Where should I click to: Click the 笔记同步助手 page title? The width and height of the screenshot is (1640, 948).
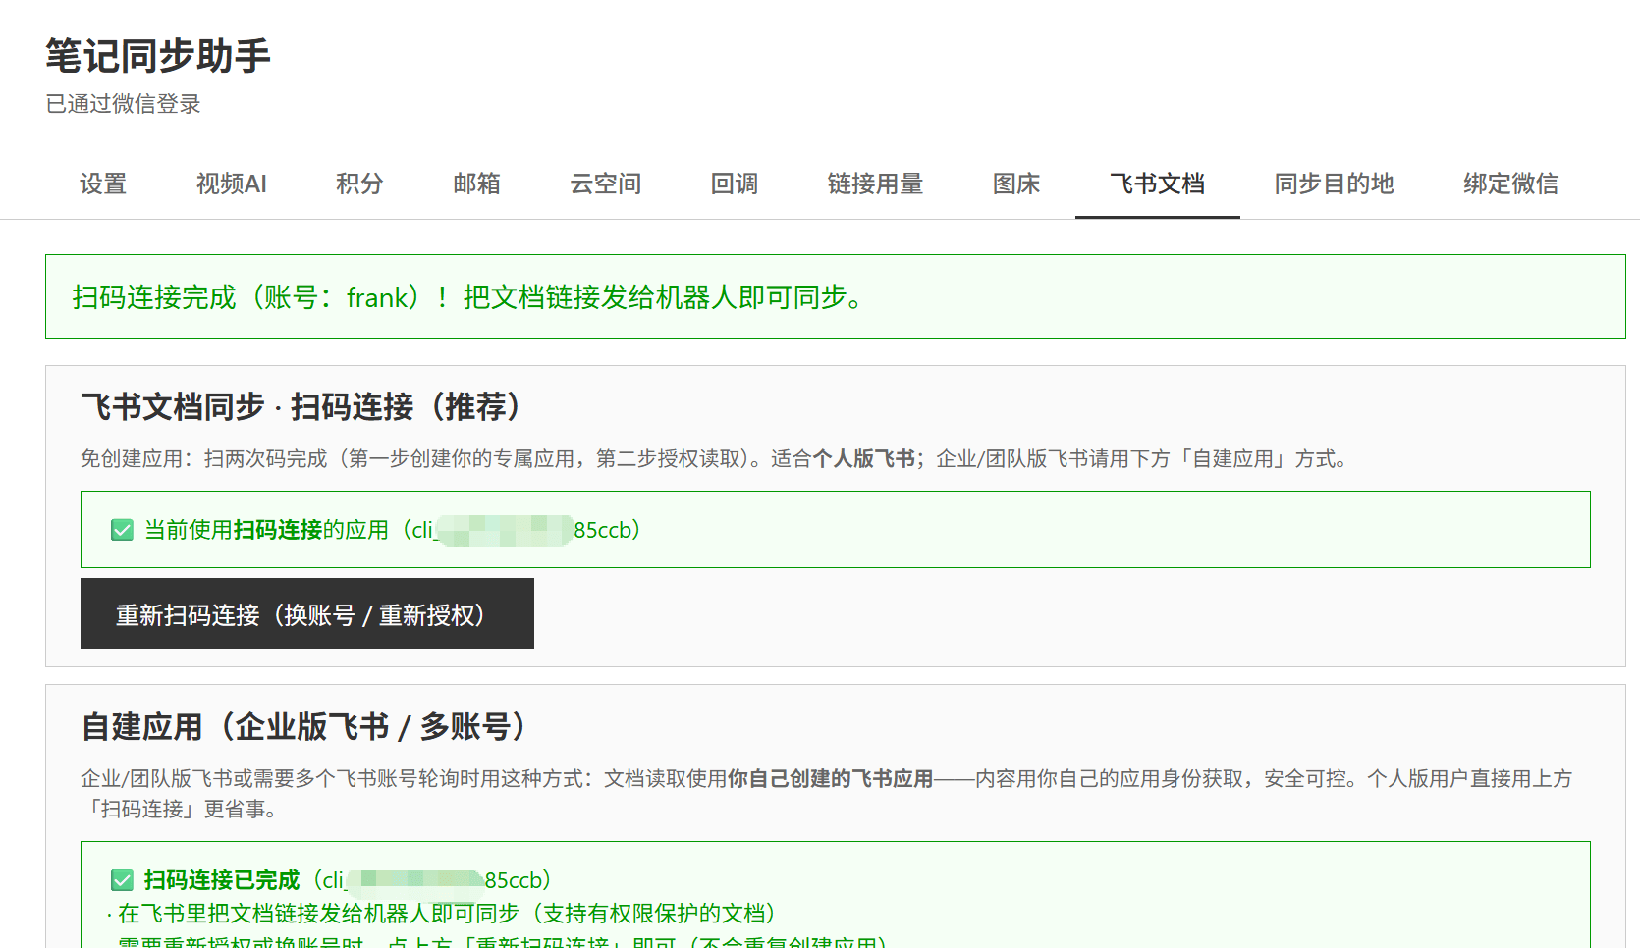pyautogui.click(x=158, y=56)
